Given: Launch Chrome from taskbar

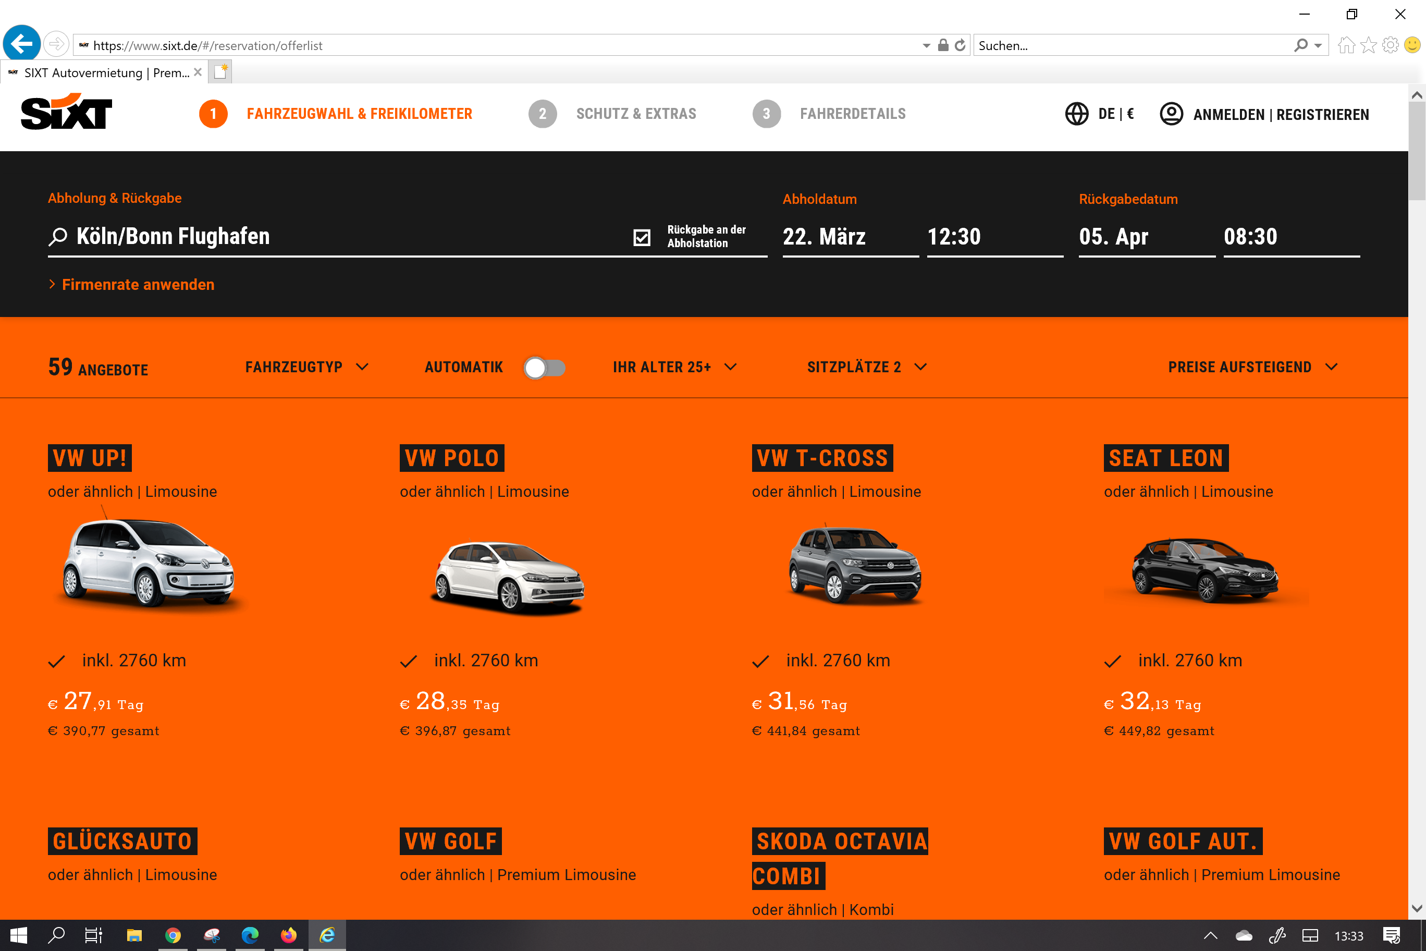Looking at the screenshot, I should click(173, 935).
